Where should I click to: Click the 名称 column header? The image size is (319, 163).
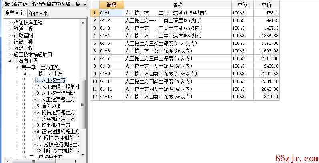(178, 5)
